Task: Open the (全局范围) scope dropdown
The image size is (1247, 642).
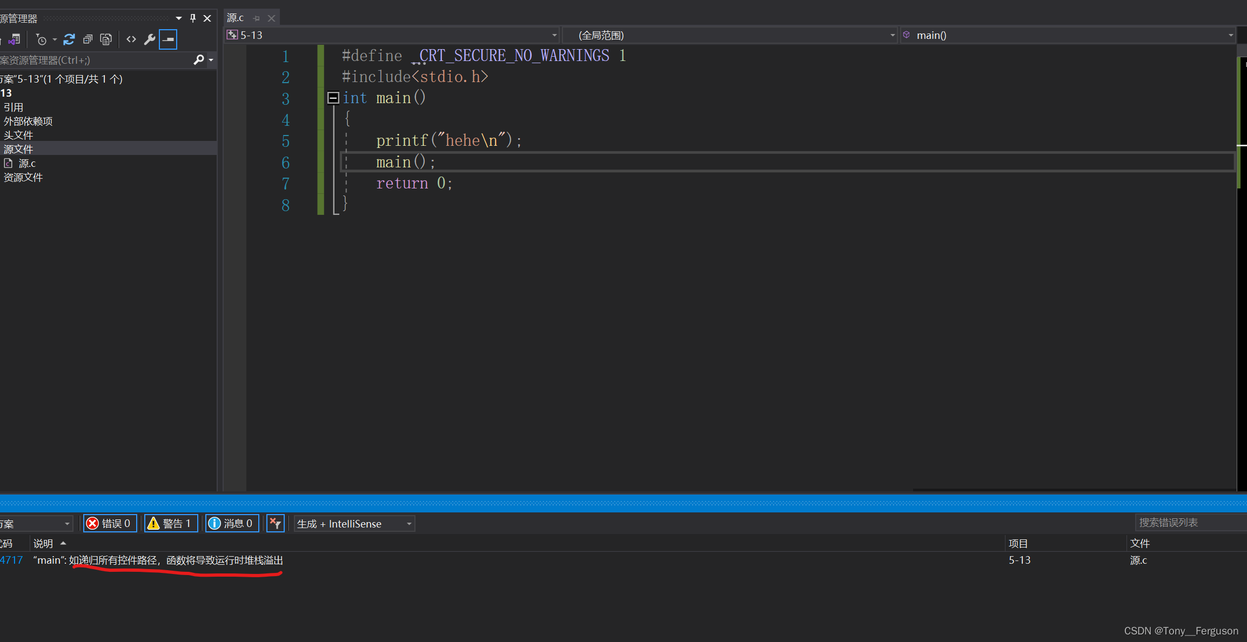Action: pos(730,35)
